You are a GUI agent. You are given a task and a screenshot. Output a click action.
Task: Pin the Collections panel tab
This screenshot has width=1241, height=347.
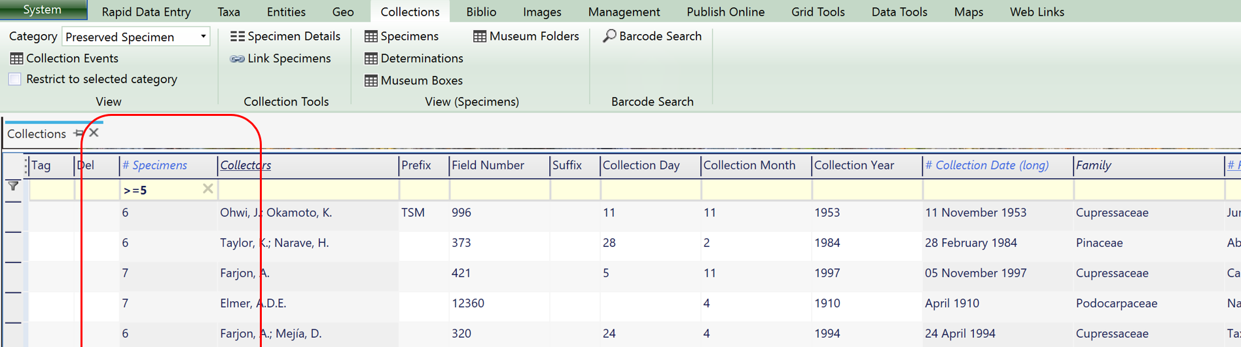coord(79,133)
